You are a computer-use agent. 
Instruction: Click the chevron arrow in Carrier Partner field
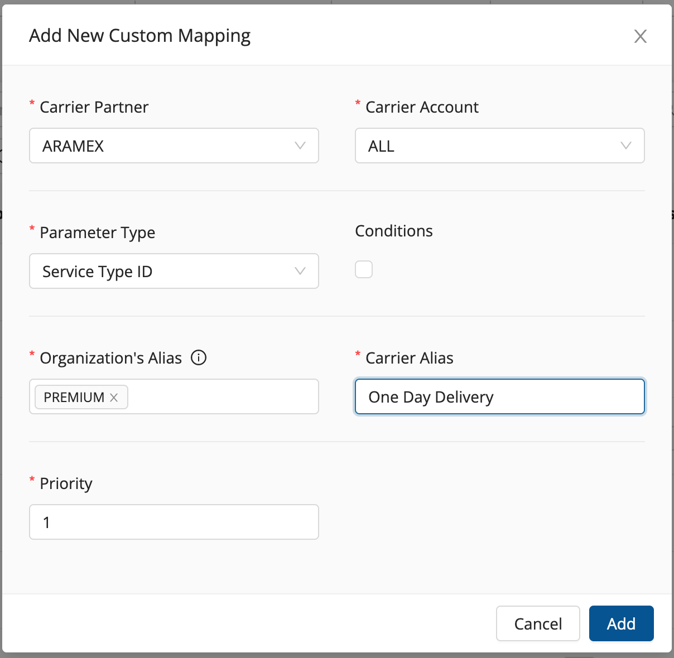[x=300, y=146]
